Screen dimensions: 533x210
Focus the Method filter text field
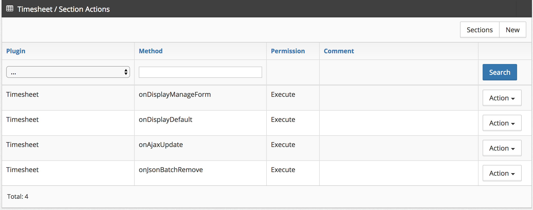coord(200,72)
